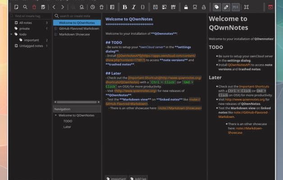Go forward in note history
This screenshot has height=180, width=283.
pos(63,7)
